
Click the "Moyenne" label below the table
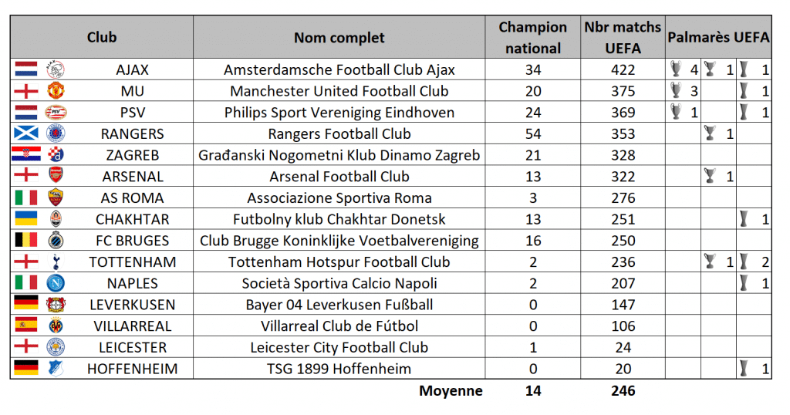[x=451, y=391]
